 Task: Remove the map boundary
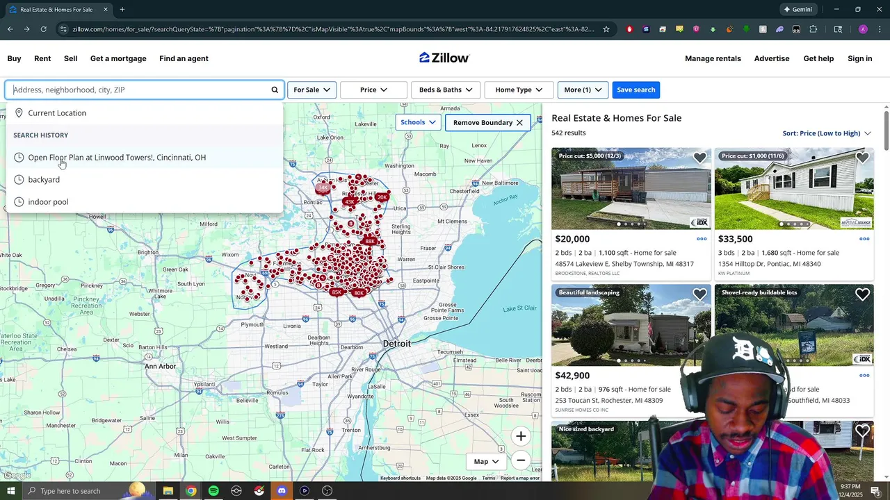click(487, 122)
